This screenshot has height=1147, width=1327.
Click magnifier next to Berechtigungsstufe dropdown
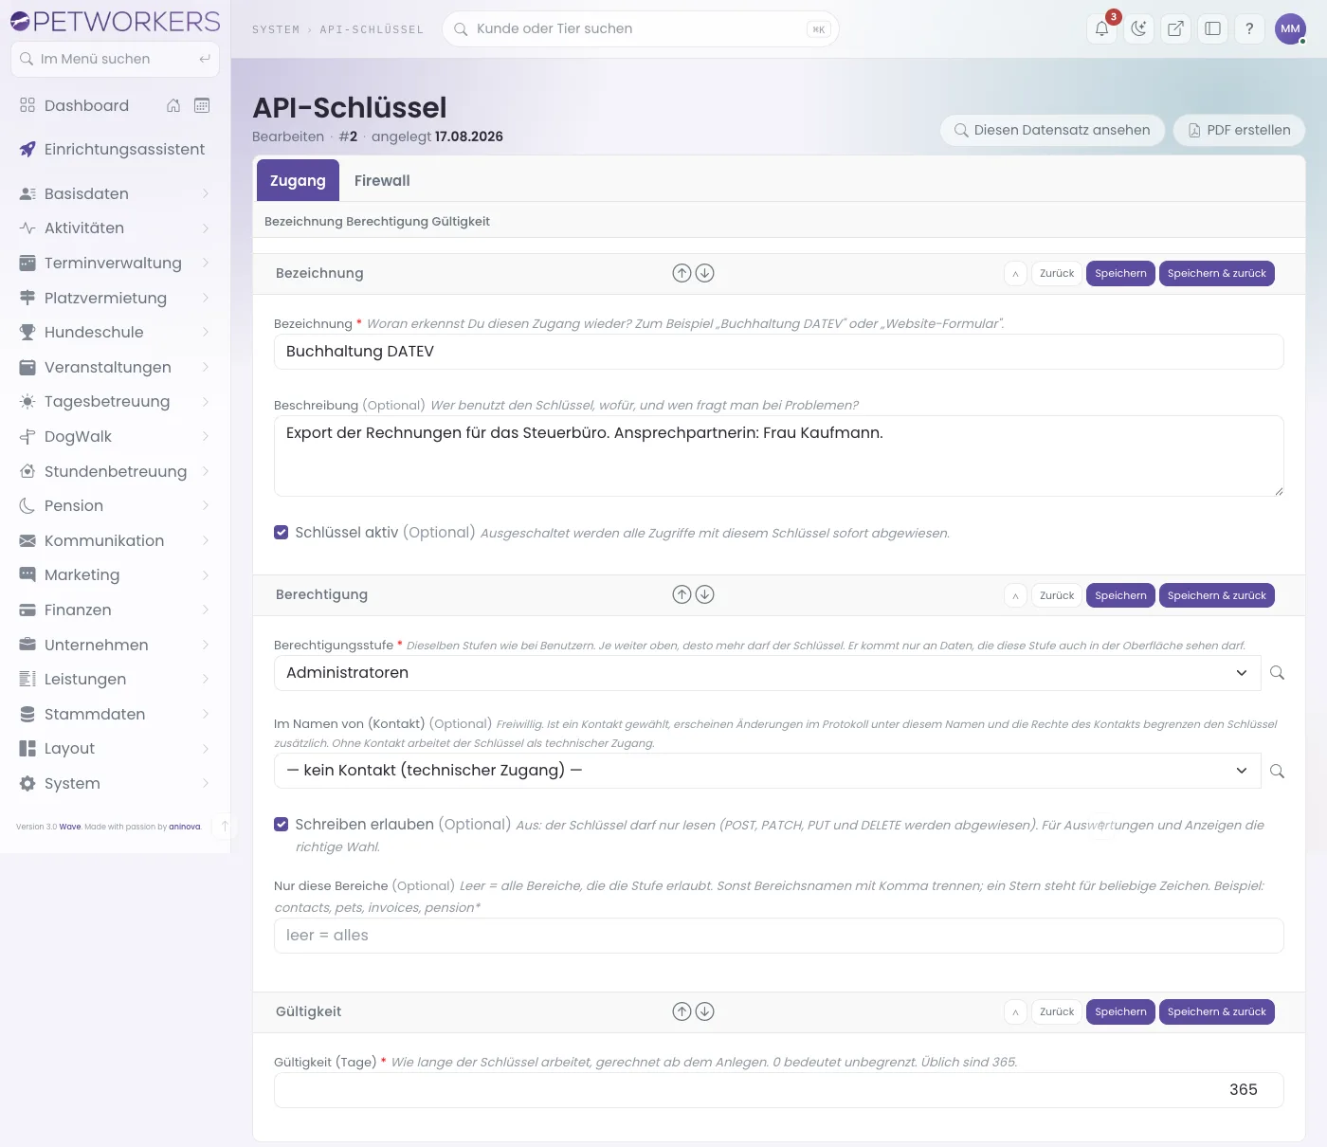1277,673
